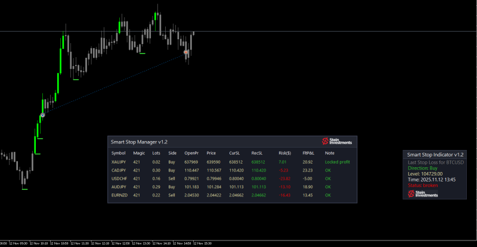Click EURNZD lots value 0.22
The width and height of the screenshot is (477, 247).
pos(156,195)
